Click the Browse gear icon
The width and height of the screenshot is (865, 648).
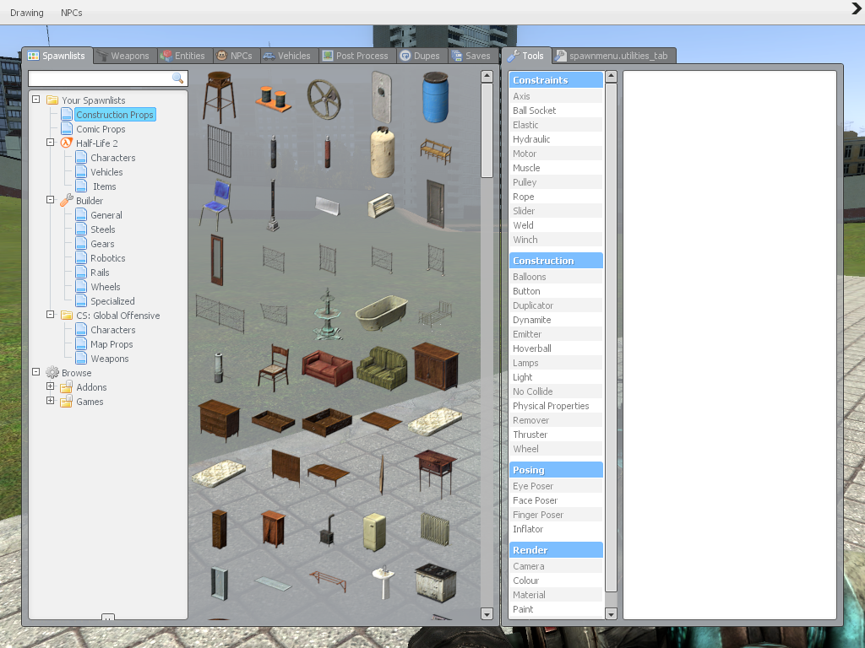tap(52, 372)
